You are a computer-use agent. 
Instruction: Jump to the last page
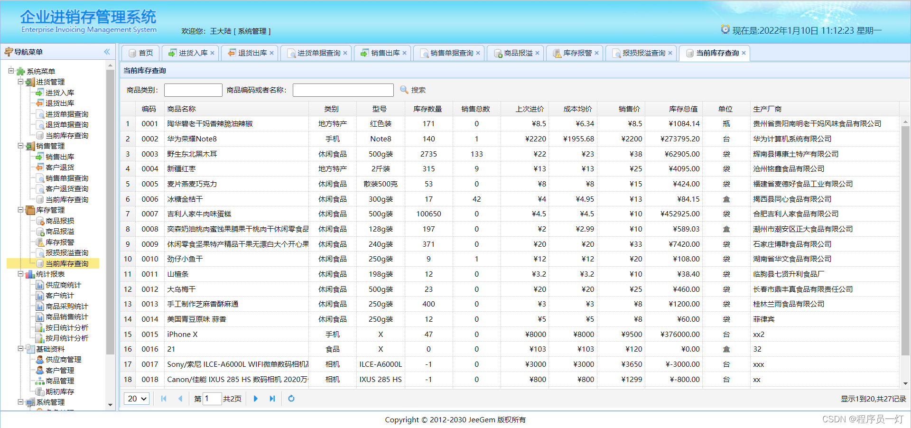[272, 399]
